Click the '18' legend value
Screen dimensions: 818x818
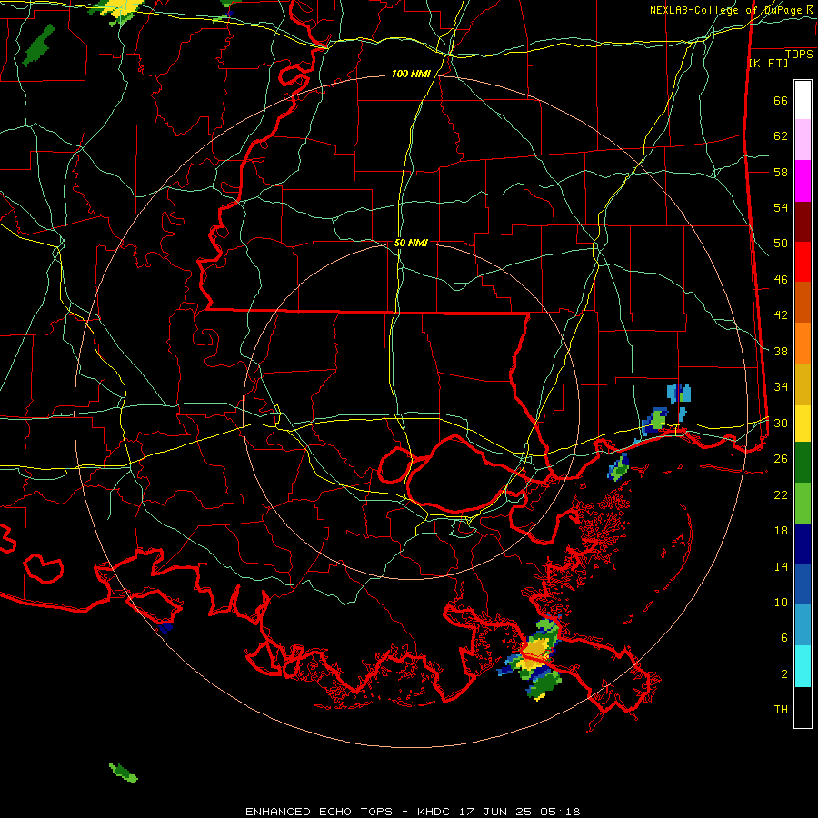tap(781, 531)
